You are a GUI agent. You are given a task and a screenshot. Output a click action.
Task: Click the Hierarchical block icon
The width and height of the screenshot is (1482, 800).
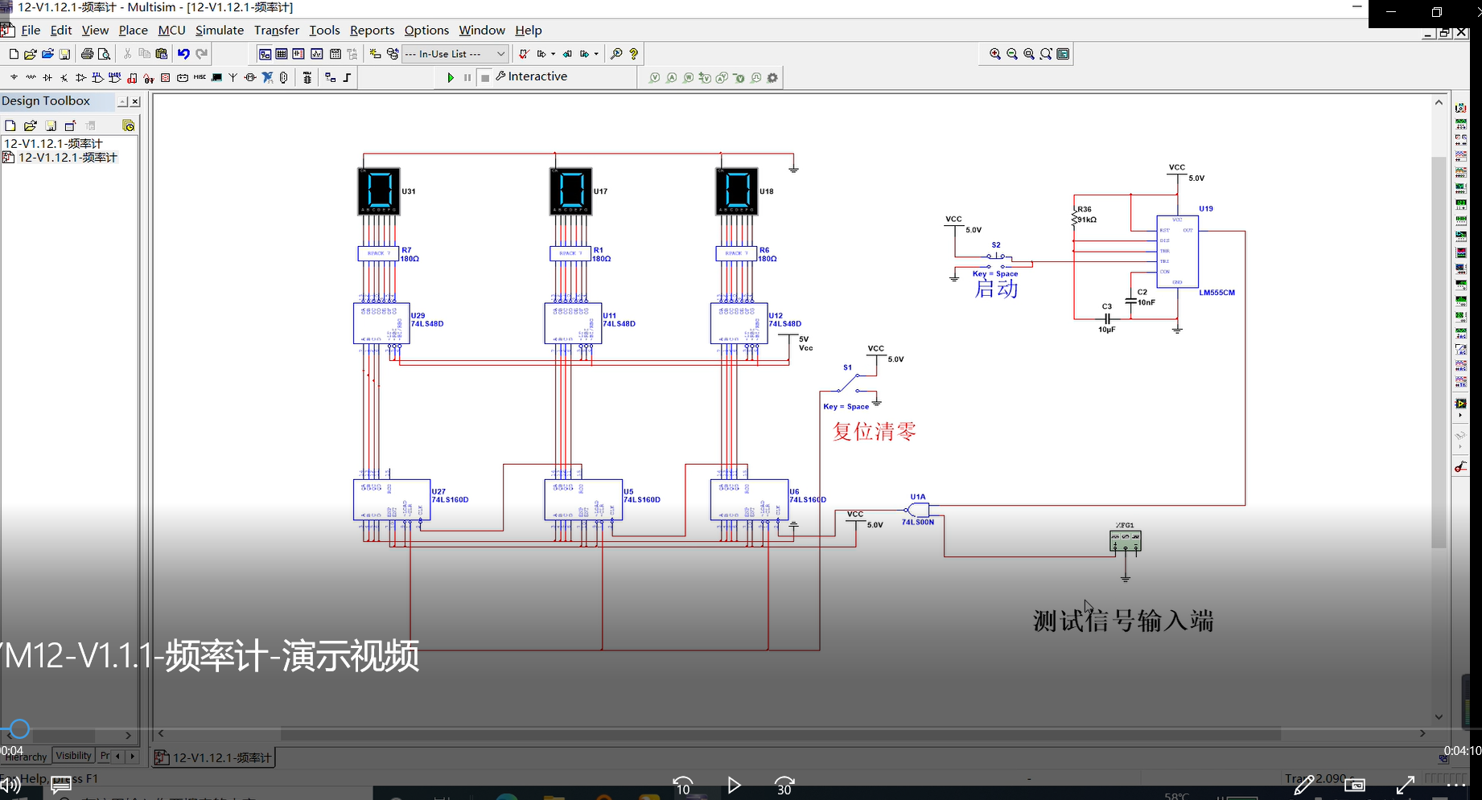[x=330, y=77]
